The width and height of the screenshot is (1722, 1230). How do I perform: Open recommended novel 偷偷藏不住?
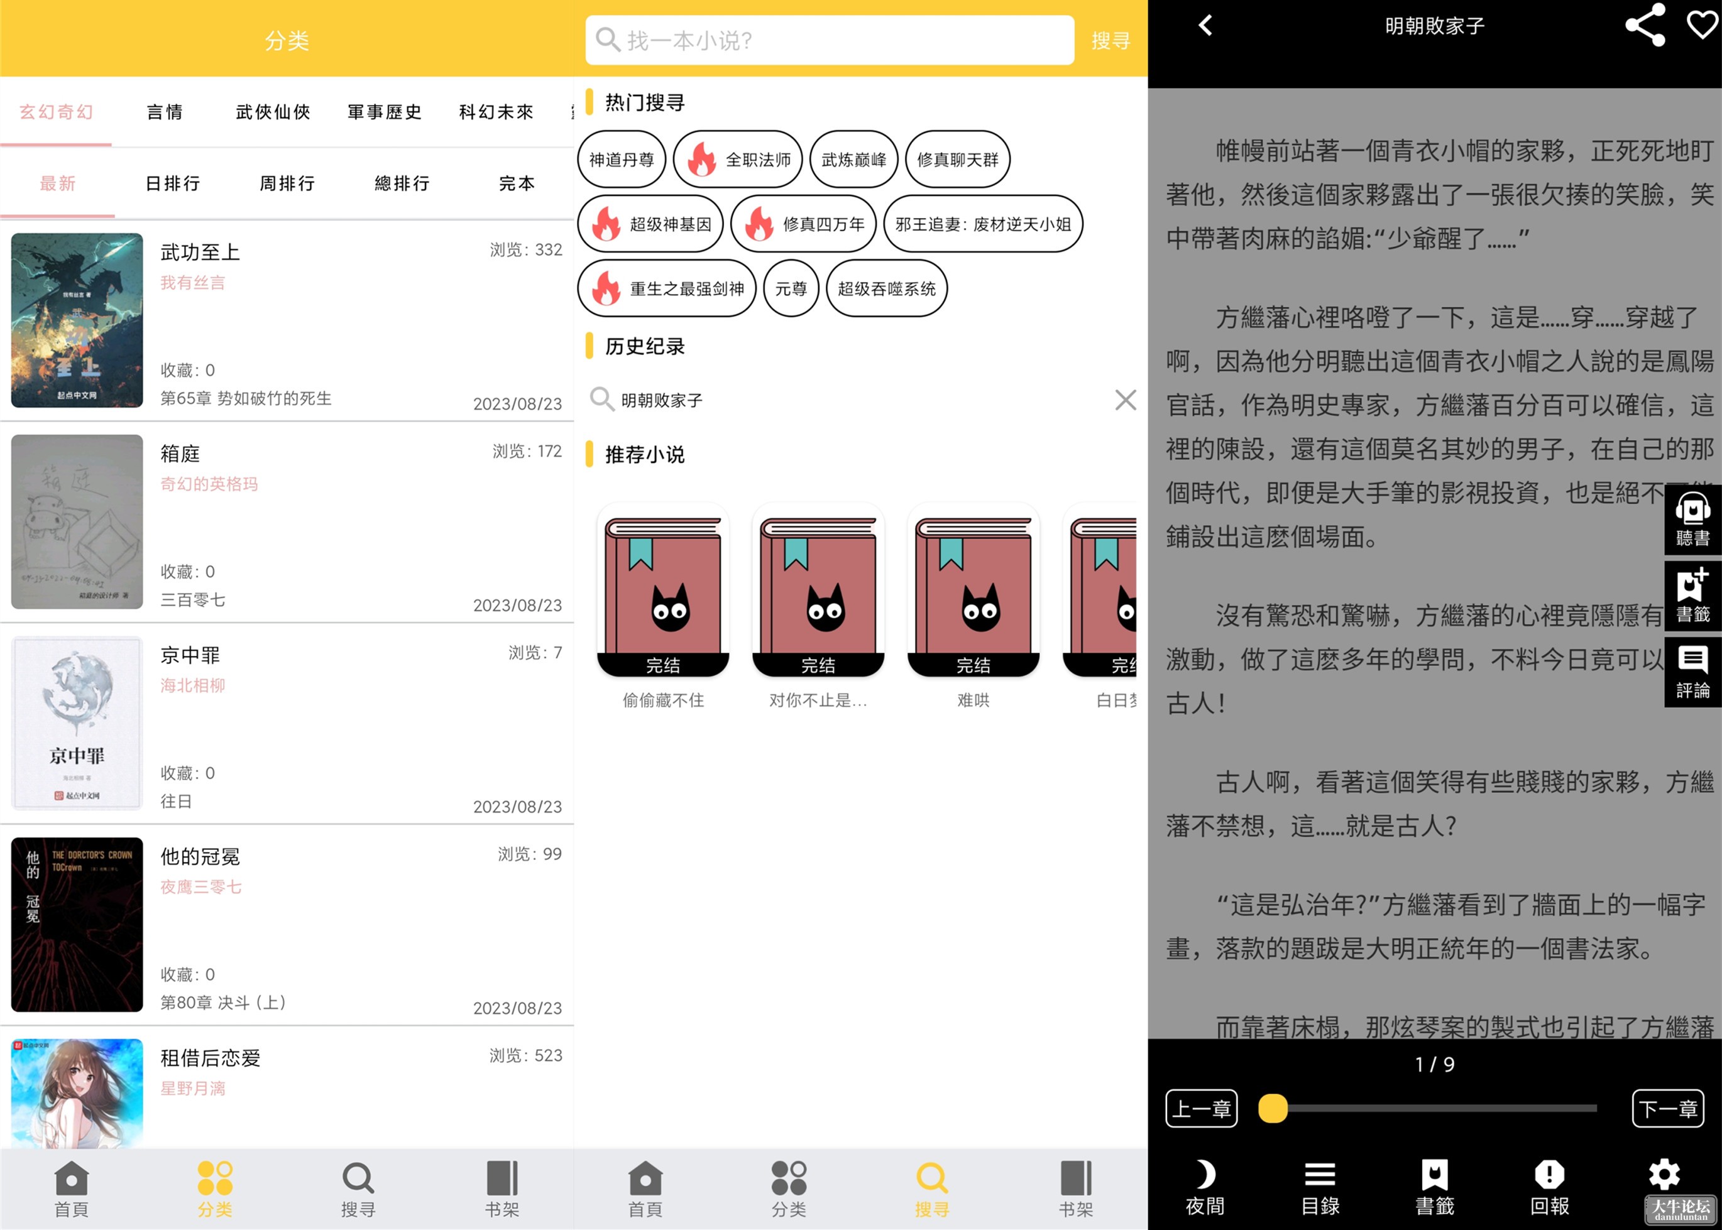tap(663, 606)
